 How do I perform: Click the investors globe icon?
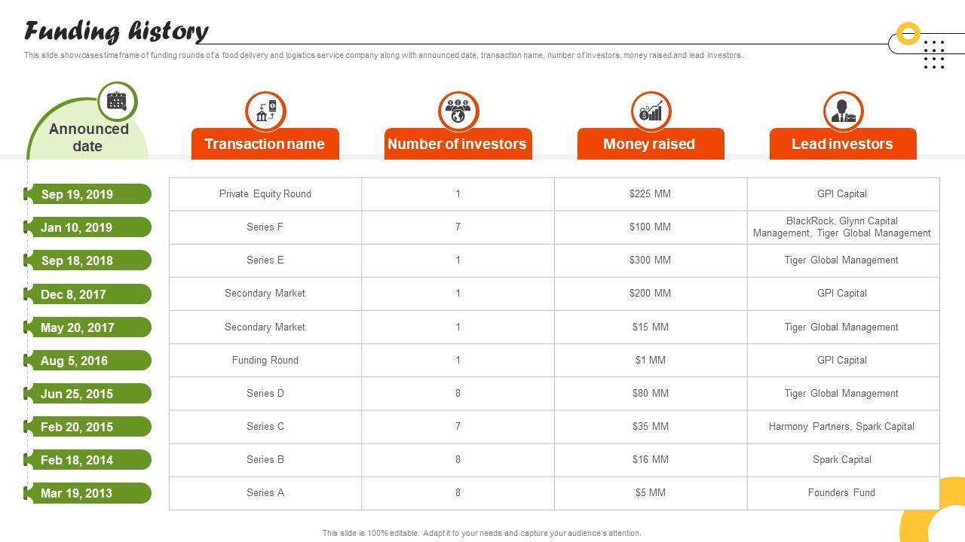coord(458,111)
